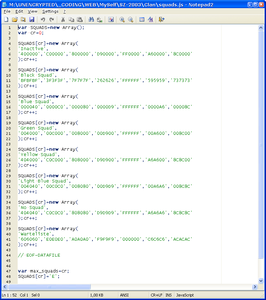Image resolution: width=266 pixels, height=300 pixels.
Task: Click the 'Black Squad' string on line 10
Action: point(36,75)
